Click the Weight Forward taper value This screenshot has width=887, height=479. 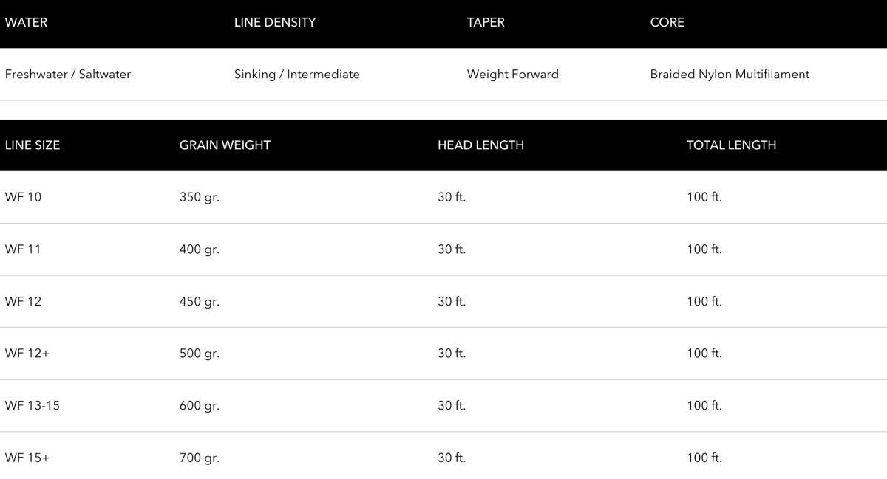(512, 75)
